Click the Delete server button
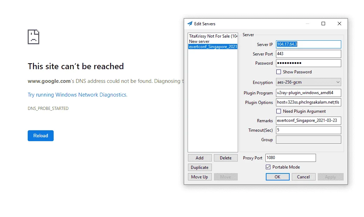The image size is (364, 217). point(225,158)
